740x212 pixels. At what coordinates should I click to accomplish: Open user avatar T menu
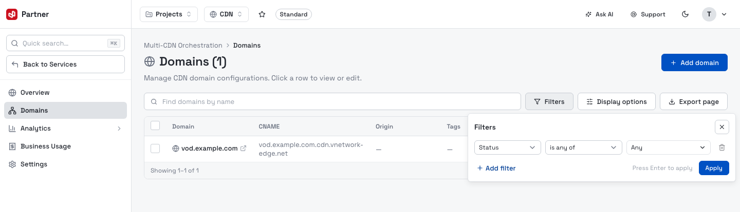pos(714,14)
